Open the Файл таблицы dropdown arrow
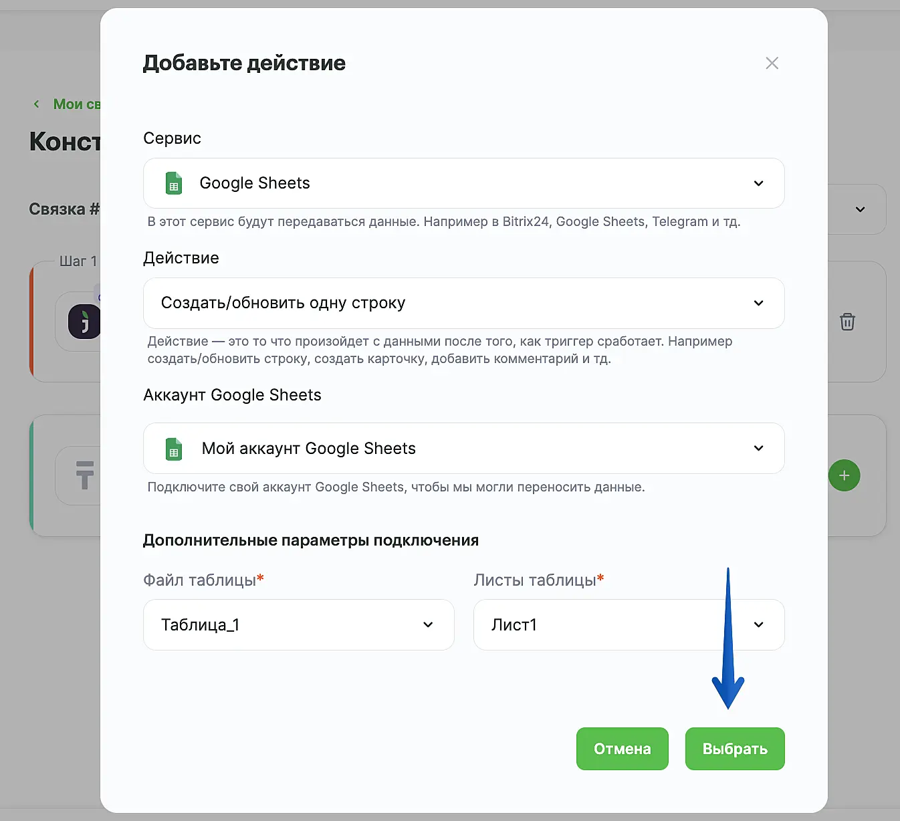Viewport: 900px width, 821px height. (x=428, y=624)
